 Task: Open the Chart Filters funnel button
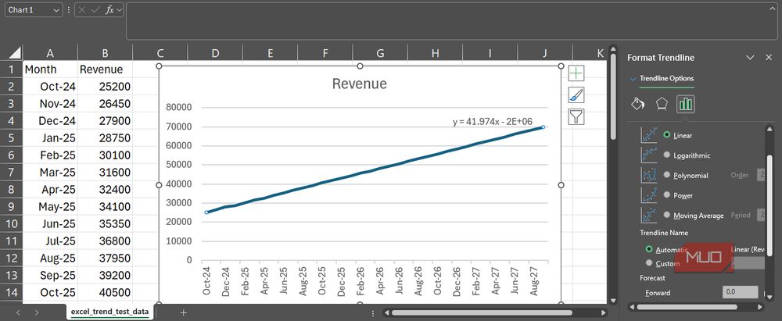[576, 116]
